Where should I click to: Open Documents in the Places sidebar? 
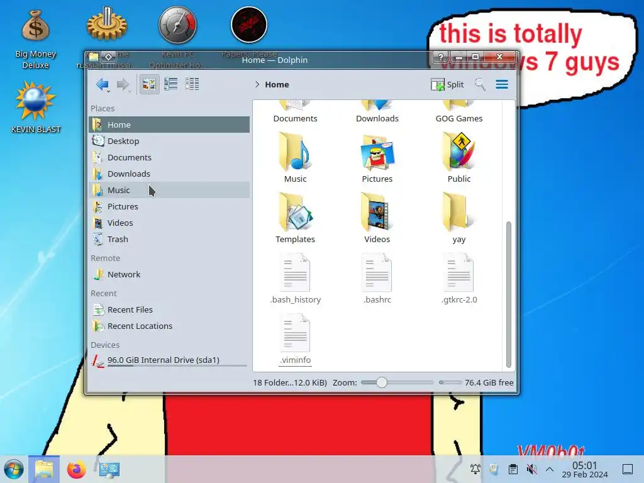(169, 157)
